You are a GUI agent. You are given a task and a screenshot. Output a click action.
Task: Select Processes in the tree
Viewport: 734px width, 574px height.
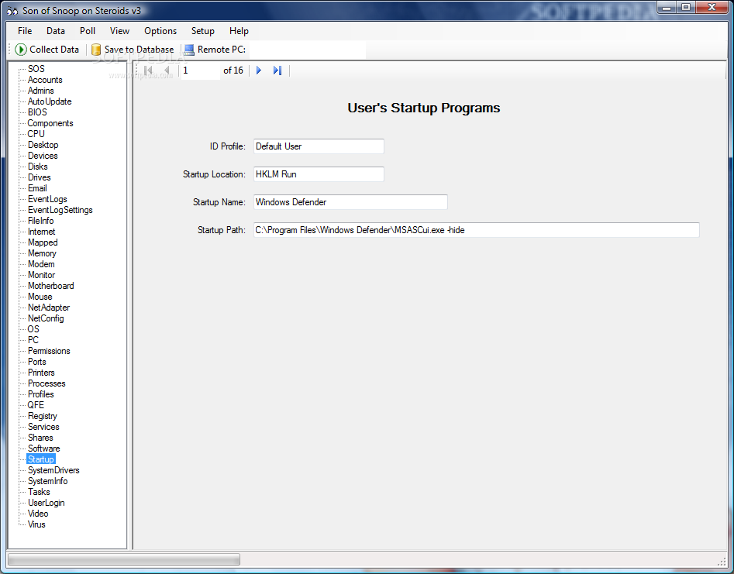(x=47, y=383)
